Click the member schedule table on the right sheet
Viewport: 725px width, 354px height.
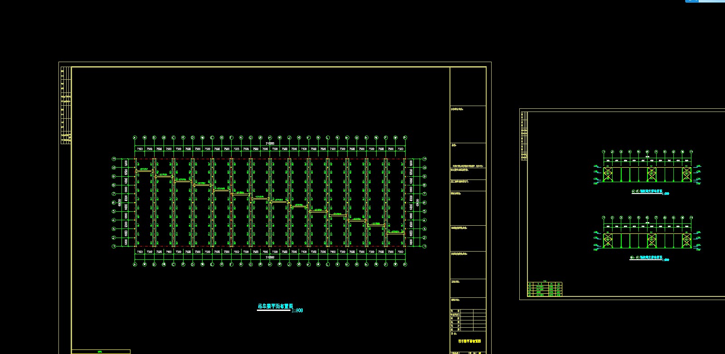pyautogui.click(x=545, y=289)
